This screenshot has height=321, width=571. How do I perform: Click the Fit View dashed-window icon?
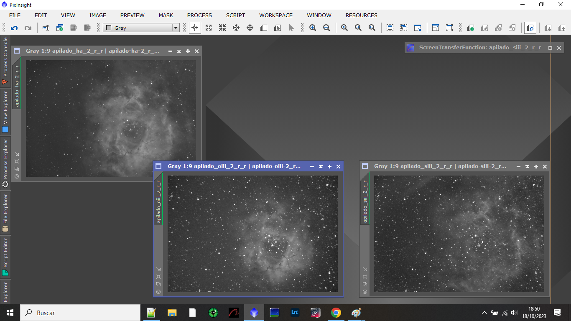[390, 28]
